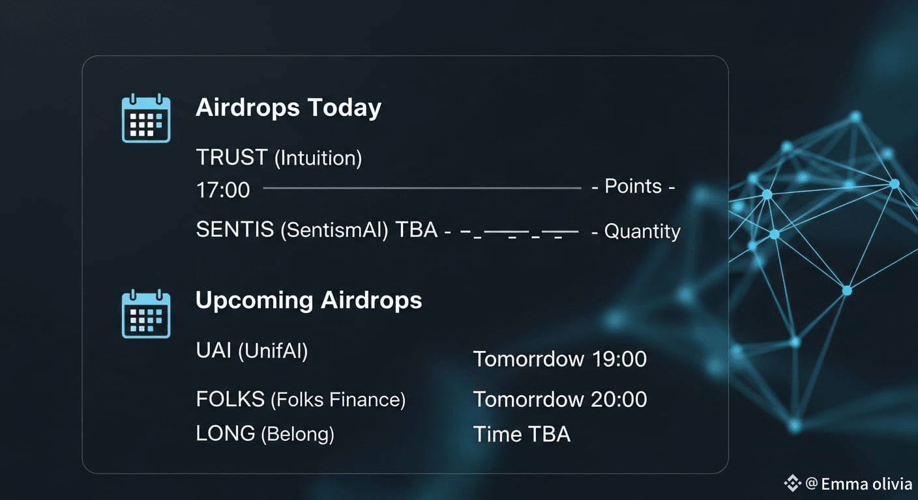Select the Quantity label
The width and height of the screenshot is (918, 500).
[x=636, y=231]
